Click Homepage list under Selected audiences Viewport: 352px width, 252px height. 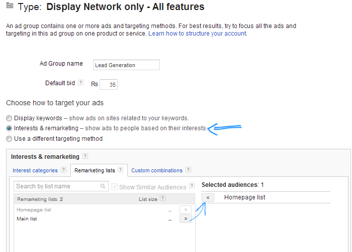click(245, 197)
